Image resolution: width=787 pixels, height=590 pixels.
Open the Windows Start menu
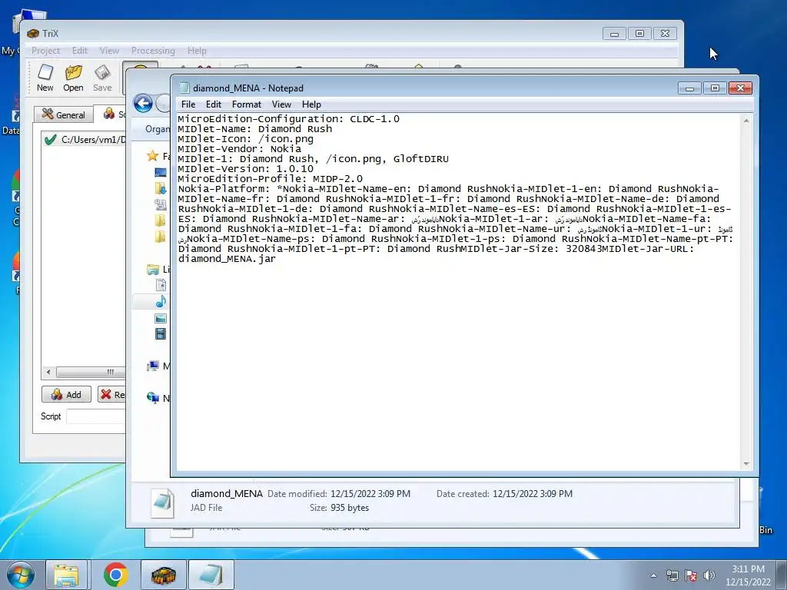pyautogui.click(x=20, y=575)
